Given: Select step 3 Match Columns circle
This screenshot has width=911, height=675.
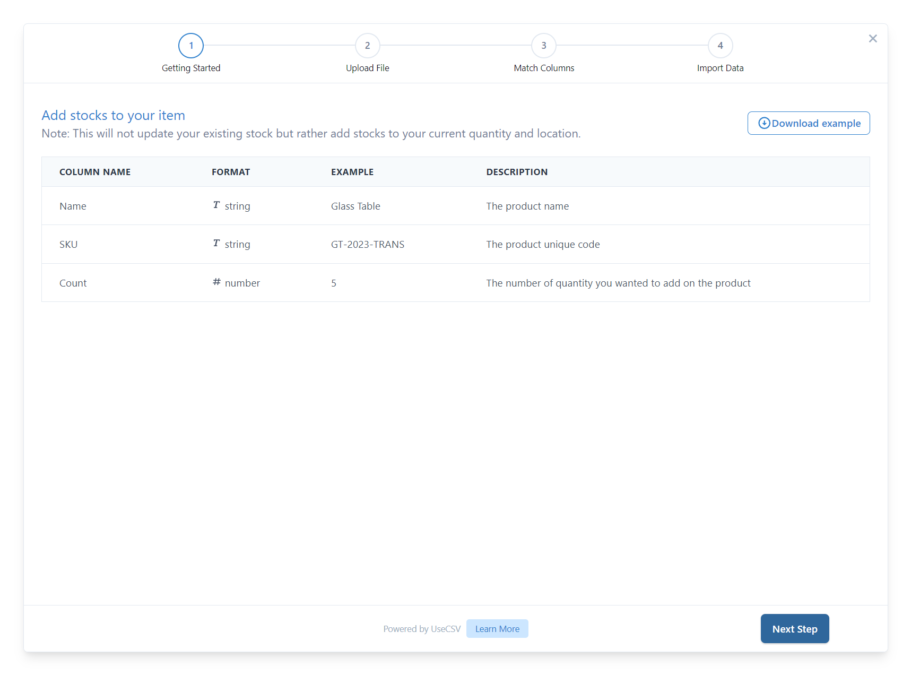Looking at the screenshot, I should coord(544,46).
